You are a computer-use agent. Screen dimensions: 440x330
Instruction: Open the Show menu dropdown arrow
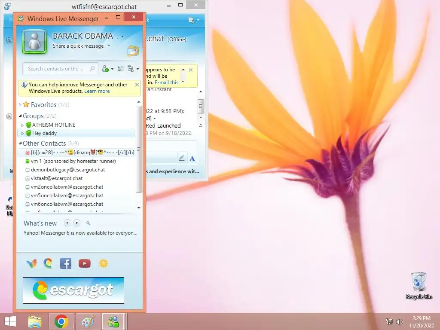tap(137, 69)
